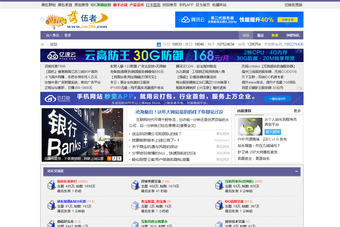Open 原创推荐 in the top bar

tap(81, 5)
